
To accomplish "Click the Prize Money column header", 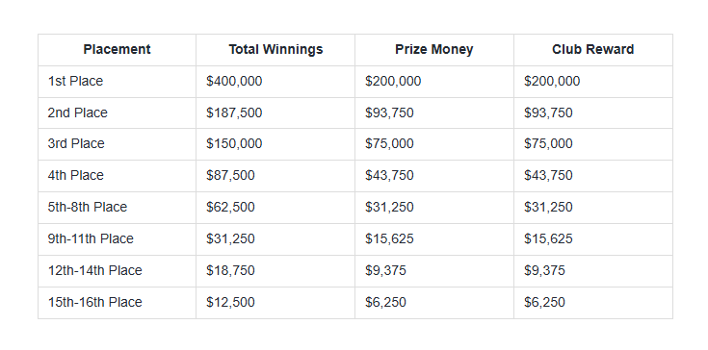I will point(434,50).
